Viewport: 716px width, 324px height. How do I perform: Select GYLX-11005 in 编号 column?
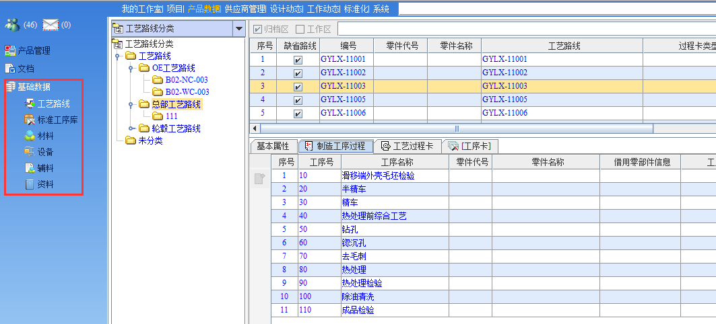pos(344,99)
